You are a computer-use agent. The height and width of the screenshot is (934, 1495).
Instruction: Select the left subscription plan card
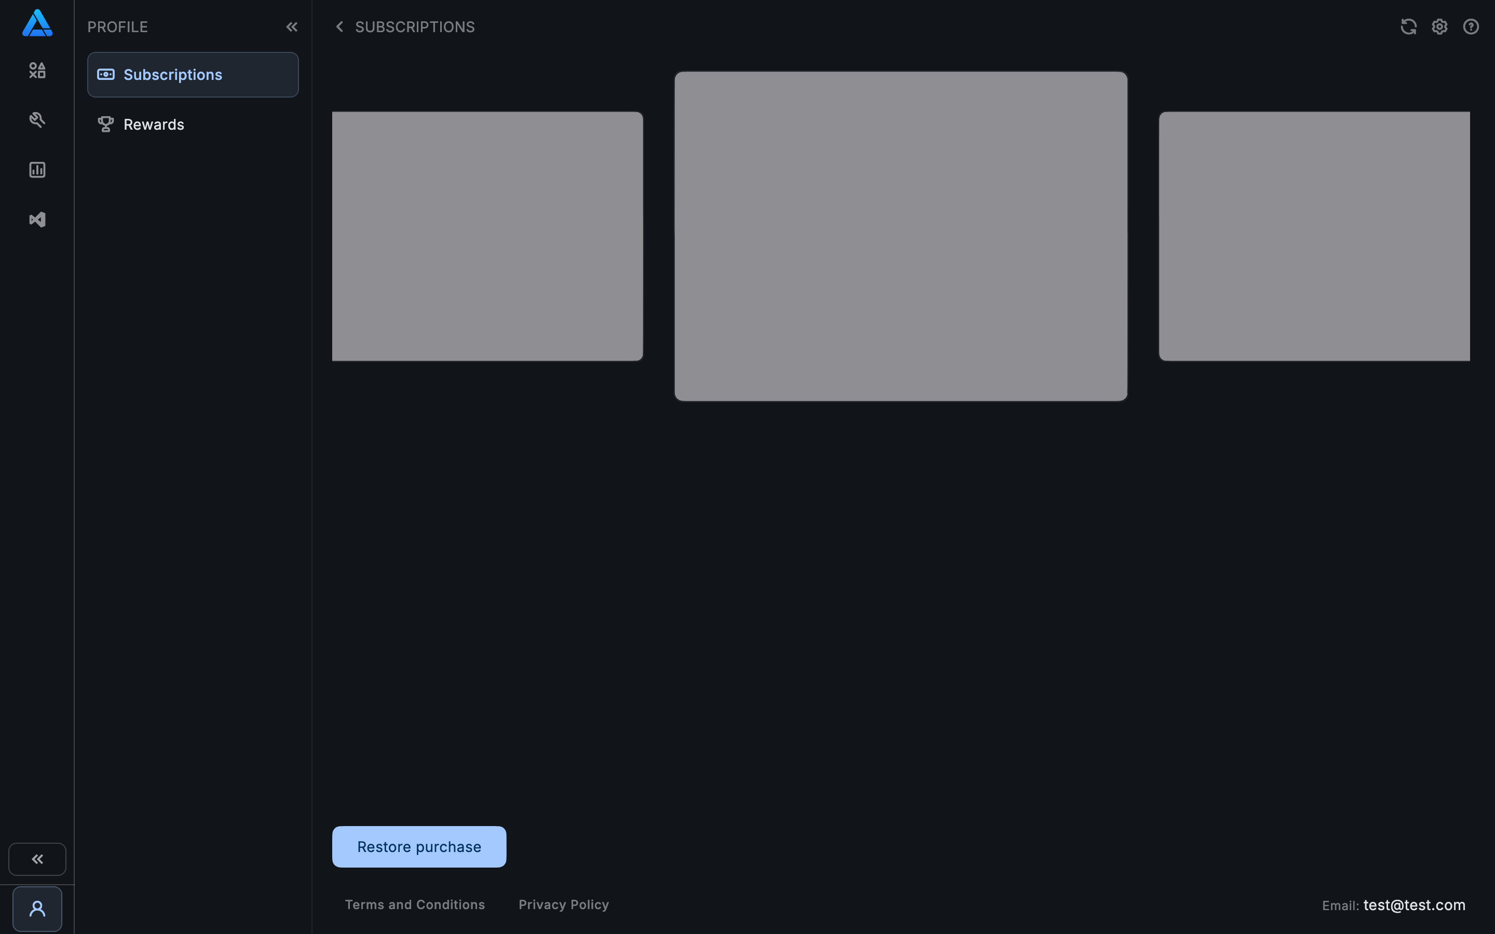pyautogui.click(x=487, y=236)
